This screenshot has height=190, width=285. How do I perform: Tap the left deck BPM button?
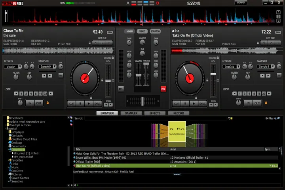(x=110, y=32)
